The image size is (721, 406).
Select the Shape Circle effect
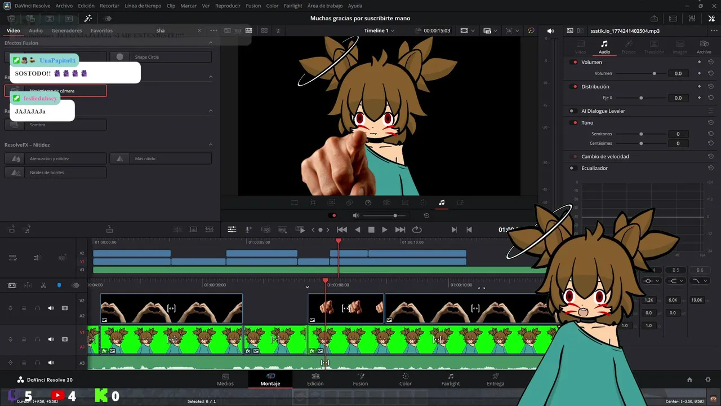161,57
